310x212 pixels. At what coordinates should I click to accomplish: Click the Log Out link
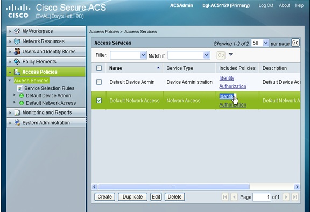click(x=266, y=5)
